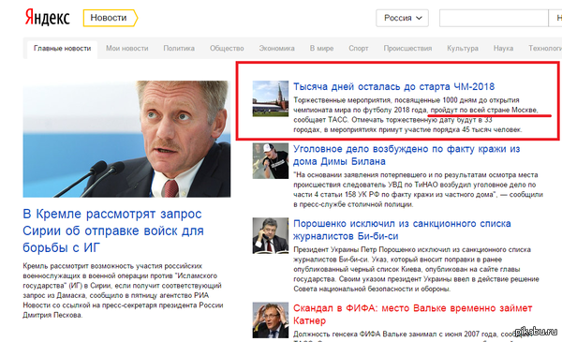Click summary text starting 'Кремль рассмотрит возможность'

click(x=123, y=290)
